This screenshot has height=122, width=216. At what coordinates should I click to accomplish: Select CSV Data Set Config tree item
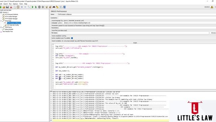click(13, 25)
